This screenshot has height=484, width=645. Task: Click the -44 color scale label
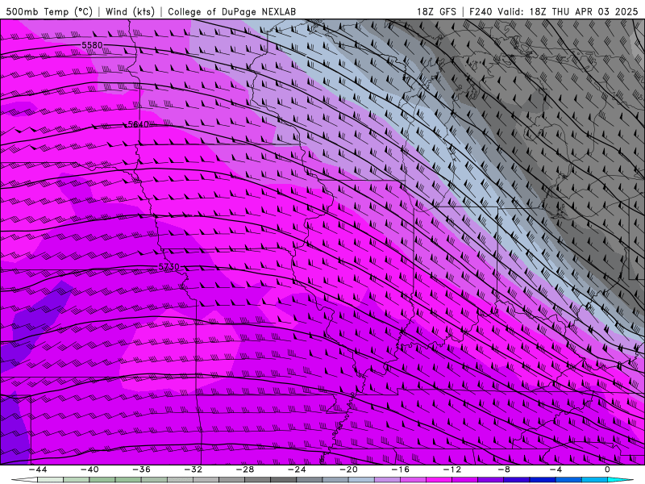pyautogui.click(x=38, y=469)
